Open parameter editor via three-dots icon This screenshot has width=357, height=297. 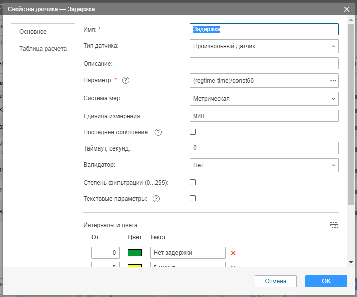pyautogui.click(x=333, y=81)
